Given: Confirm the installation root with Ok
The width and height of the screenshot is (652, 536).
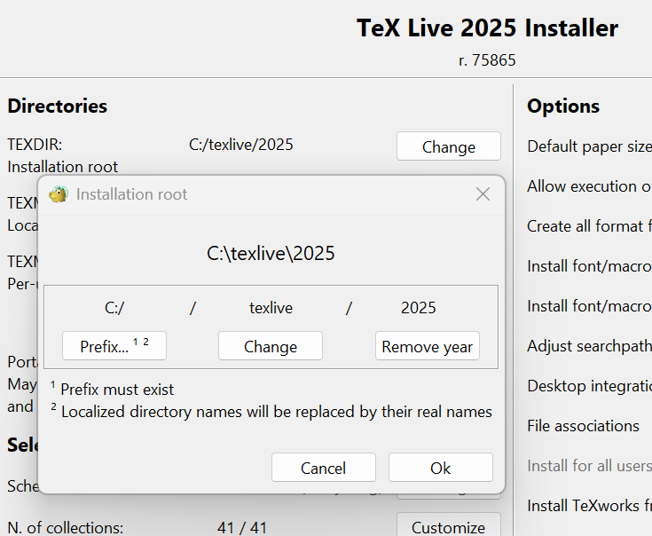Looking at the screenshot, I should point(440,468).
